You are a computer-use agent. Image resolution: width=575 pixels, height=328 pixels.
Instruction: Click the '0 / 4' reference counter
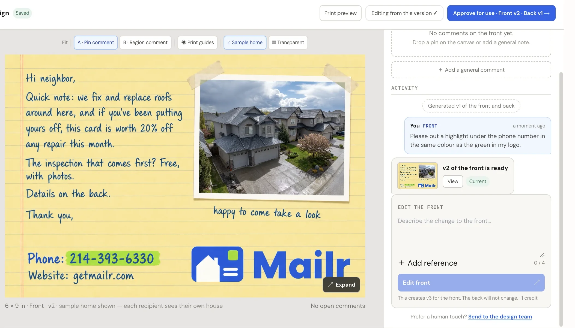539,263
